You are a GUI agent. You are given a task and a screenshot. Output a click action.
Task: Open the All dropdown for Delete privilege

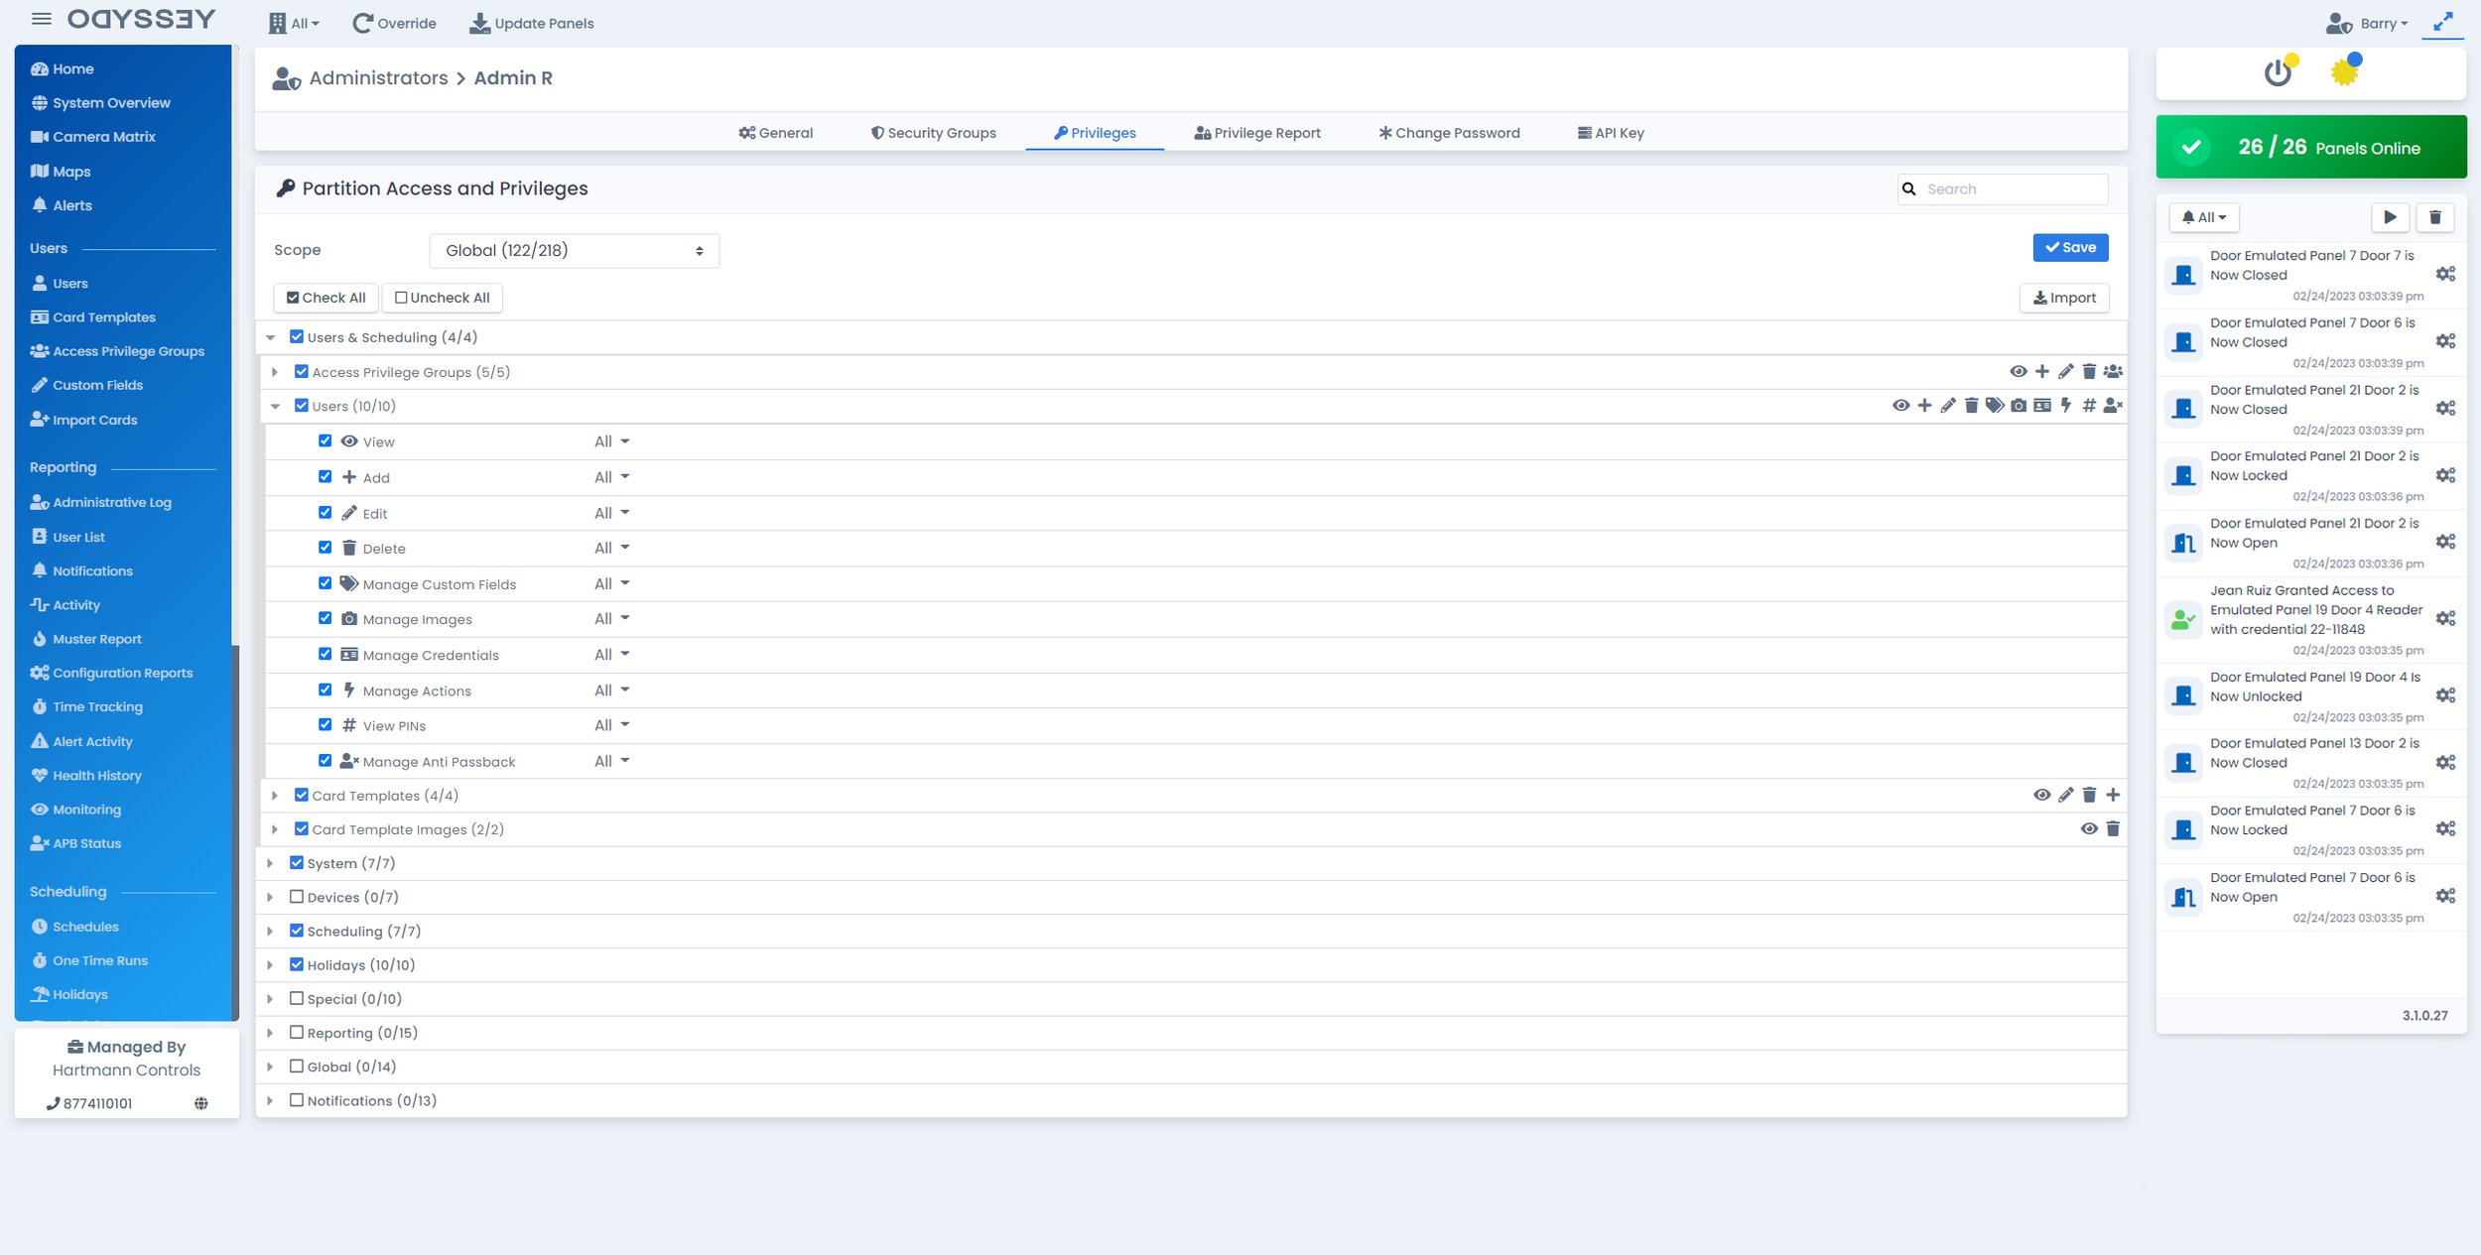pos(611,549)
